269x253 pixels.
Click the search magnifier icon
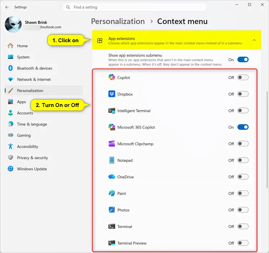(x=68, y=7)
